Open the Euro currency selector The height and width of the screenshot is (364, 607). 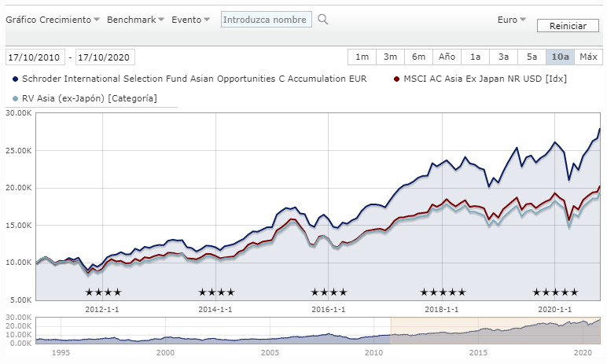click(512, 20)
